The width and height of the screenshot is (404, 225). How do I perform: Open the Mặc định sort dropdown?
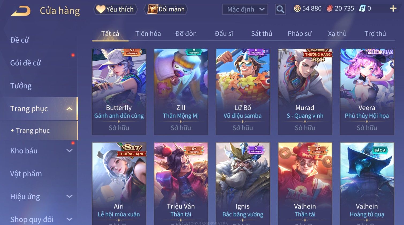pos(245,9)
